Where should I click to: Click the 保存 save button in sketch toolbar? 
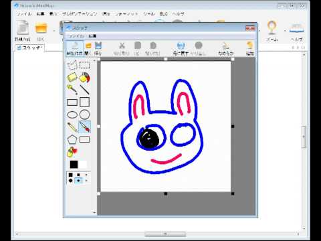[x=98, y=48]
